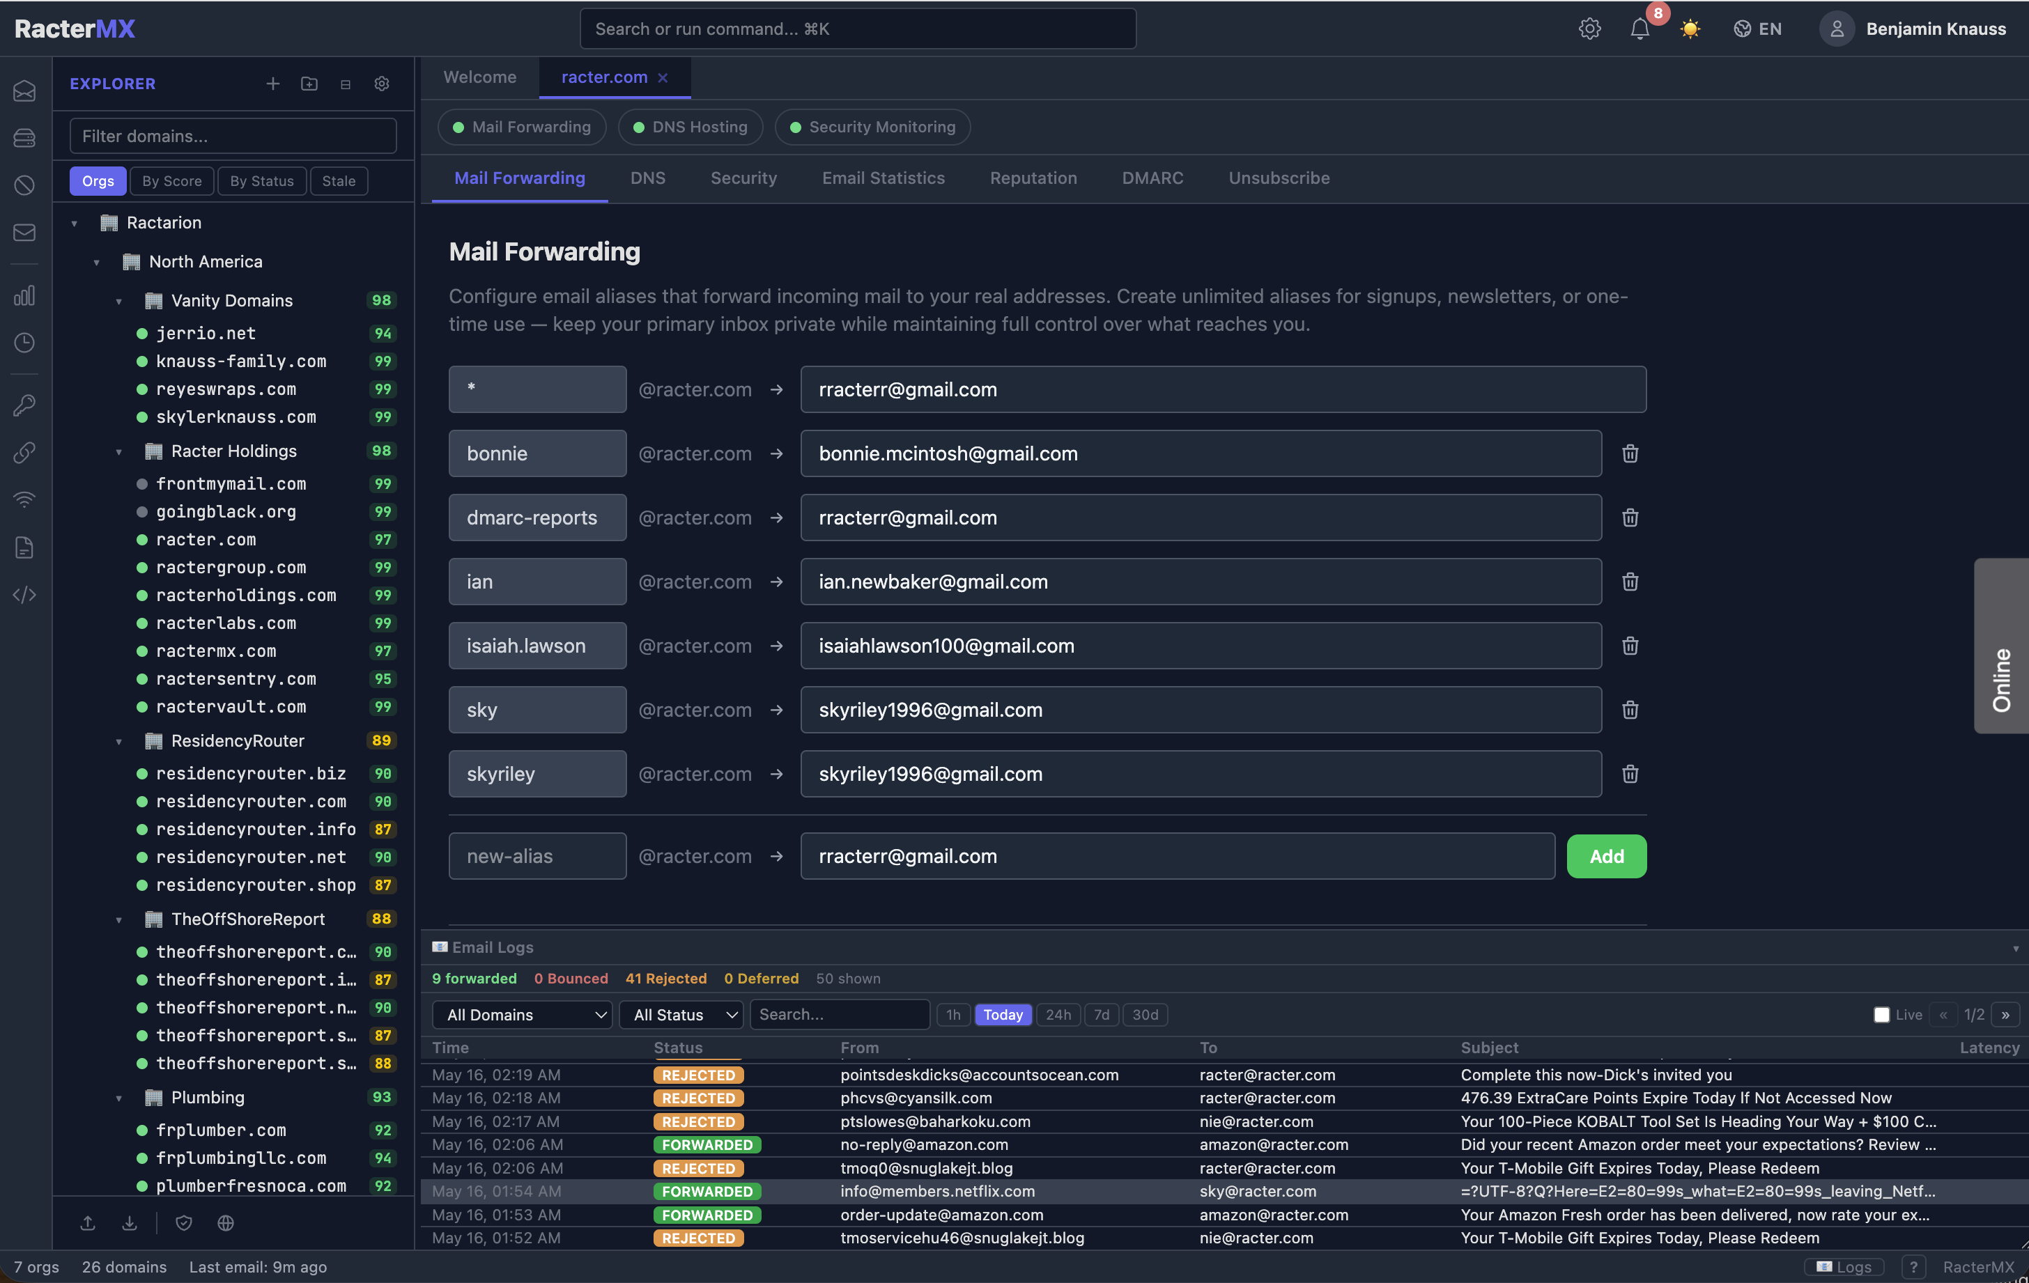Viewport: 2029px width, 1283px height.
Task: Select the Orgs grouping filter
Action: click(x=98, y=181)
